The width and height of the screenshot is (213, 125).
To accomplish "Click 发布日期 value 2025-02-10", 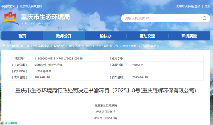I will click(140, 77).
